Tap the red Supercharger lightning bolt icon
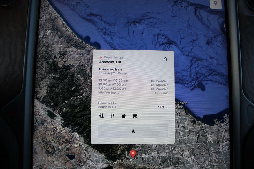Screen dimensions: 254x169 click(101, 57)
